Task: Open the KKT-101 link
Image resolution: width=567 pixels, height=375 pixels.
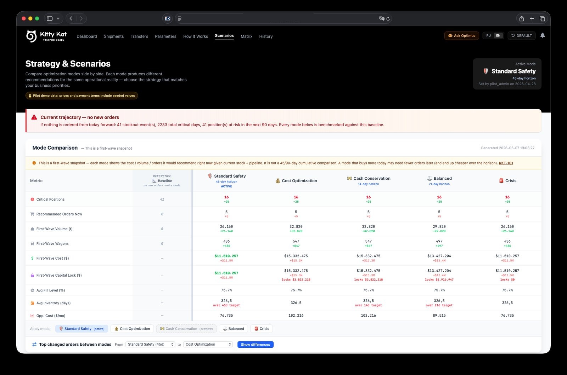Action: click(506, 163)
